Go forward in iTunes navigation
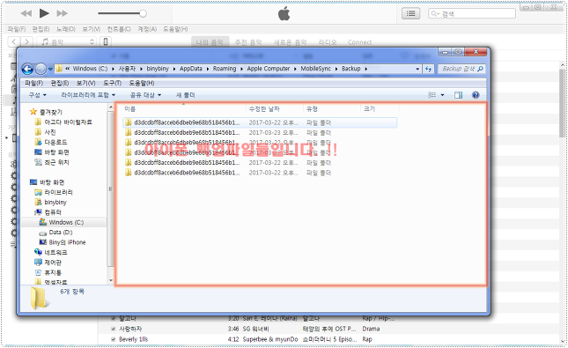The height and width of the screenshot is (348, 568). 26,41
